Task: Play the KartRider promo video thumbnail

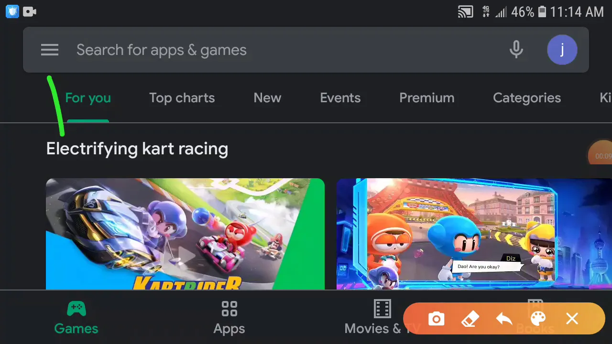Action: [x=185, y=234]
